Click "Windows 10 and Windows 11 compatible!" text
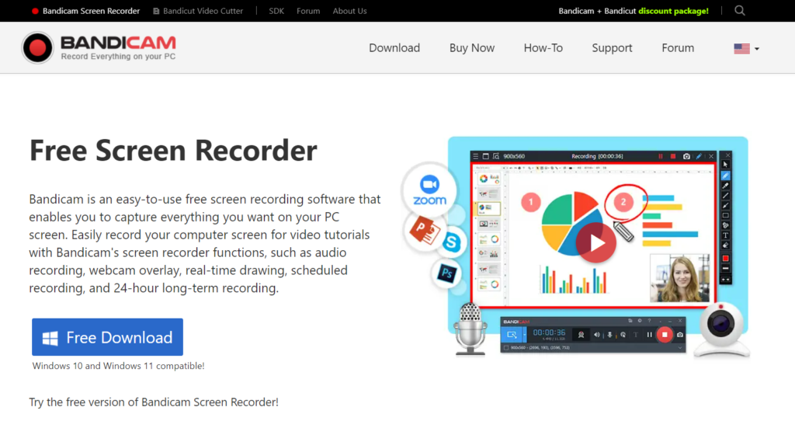The height and width of the screenshot is (435, 795). pos(119,366)
